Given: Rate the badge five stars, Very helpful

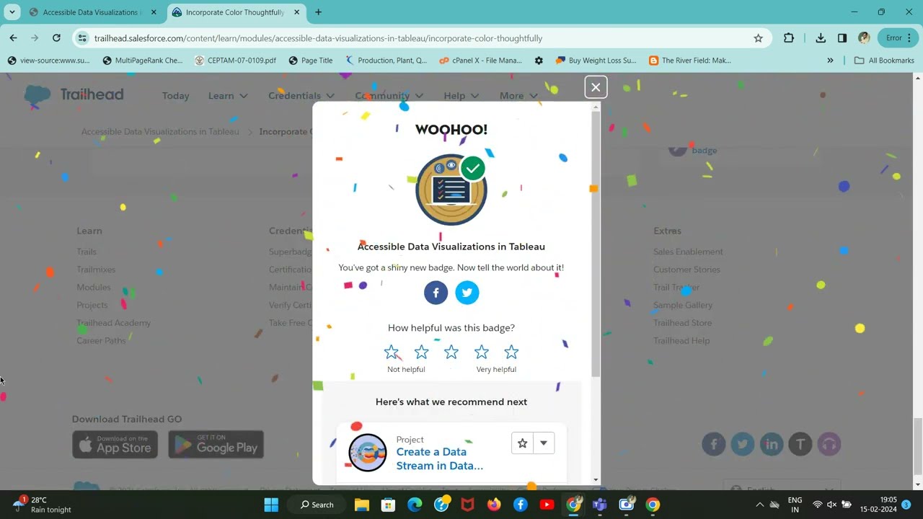Looking at the screenshot, I should point(511,352).
